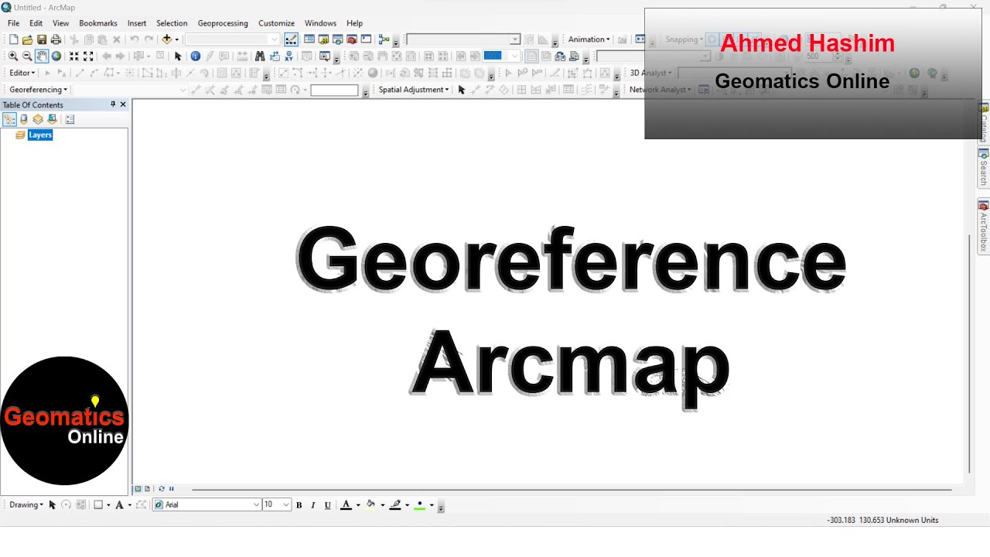Screen dimensions: 990x557
Task: Open the File menu
Action: click(14, 23)
